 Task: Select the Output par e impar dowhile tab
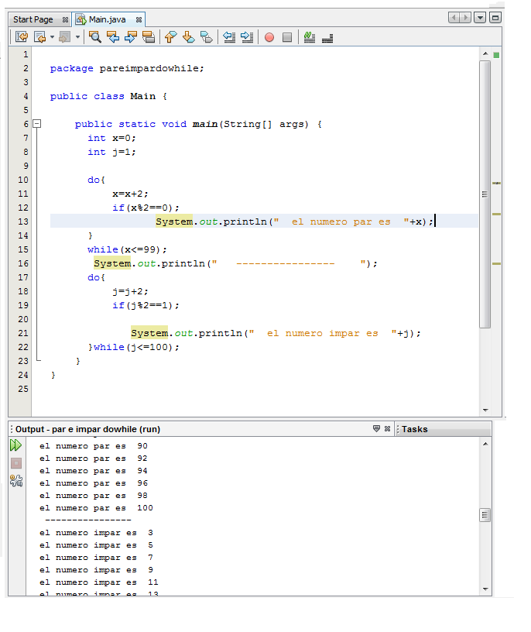coord(87,429)
